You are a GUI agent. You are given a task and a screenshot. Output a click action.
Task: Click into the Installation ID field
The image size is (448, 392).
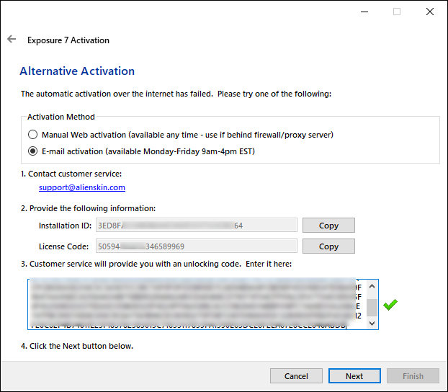pos(196,226)
